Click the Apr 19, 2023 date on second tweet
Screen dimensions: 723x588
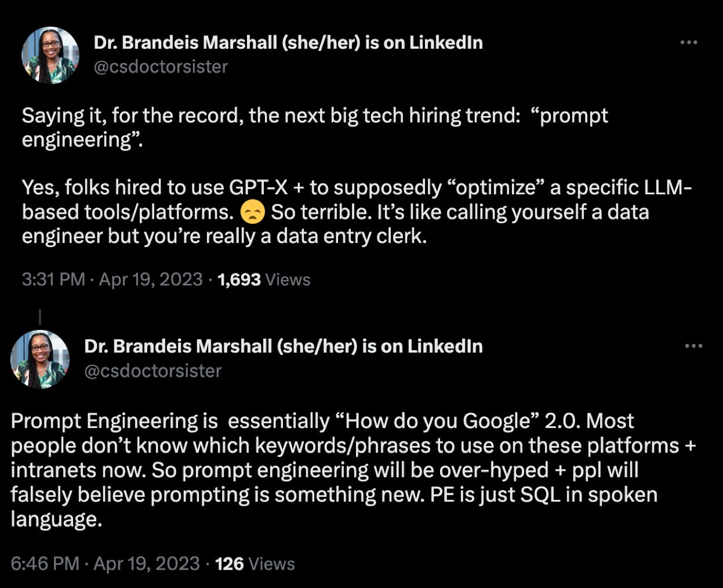pos(146,564)
